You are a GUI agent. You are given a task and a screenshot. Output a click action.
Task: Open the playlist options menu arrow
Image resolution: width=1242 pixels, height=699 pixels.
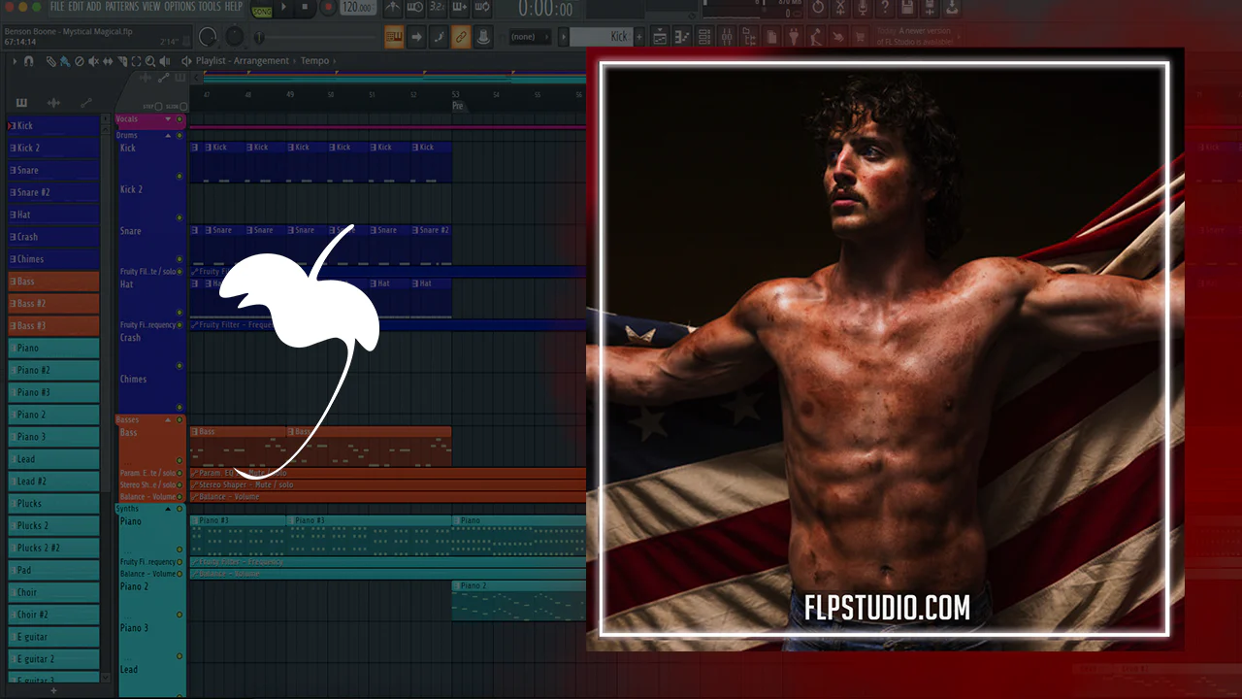coord(15,61)
